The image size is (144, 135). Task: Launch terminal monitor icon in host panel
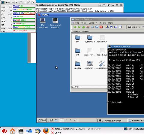pyautogui.click(x=21, y=131)
